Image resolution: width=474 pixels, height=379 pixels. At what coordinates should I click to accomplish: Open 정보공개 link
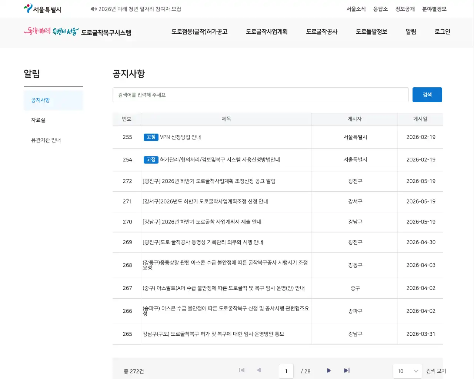coord(405,9)
